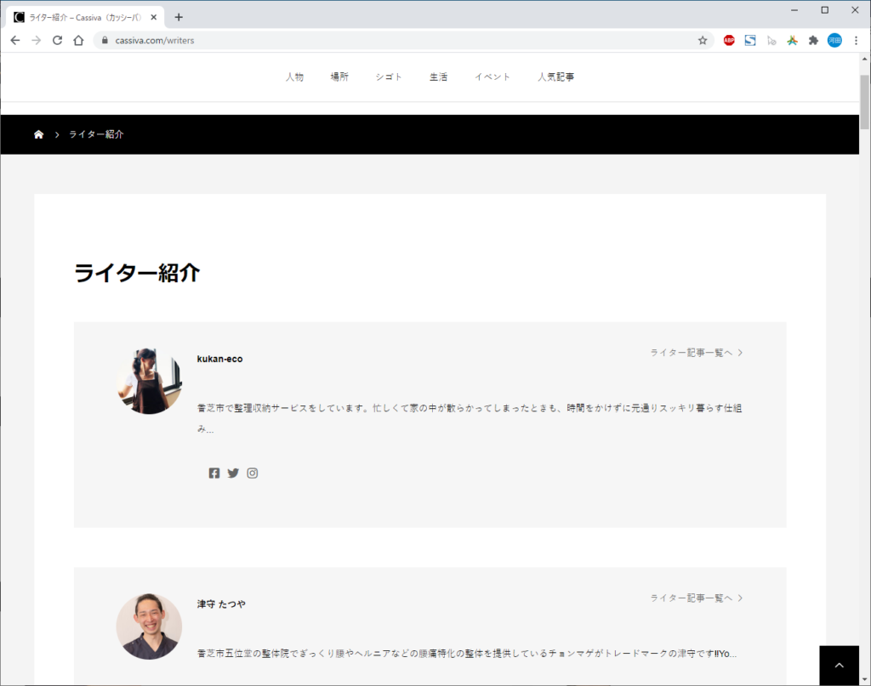Screen dimensions: 871x686
Task: Open kukan-eco's Twitter profile icon
Action: pos(233,473)
